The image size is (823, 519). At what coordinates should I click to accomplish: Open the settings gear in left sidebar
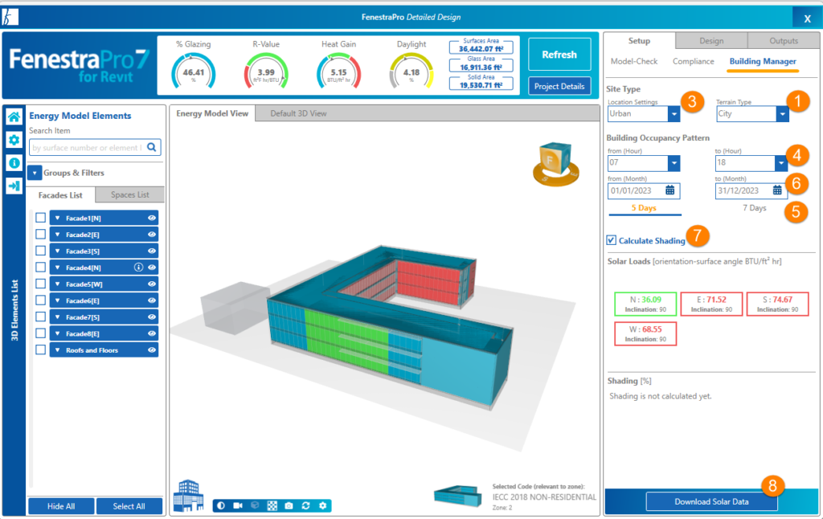(x=14, y=140)
